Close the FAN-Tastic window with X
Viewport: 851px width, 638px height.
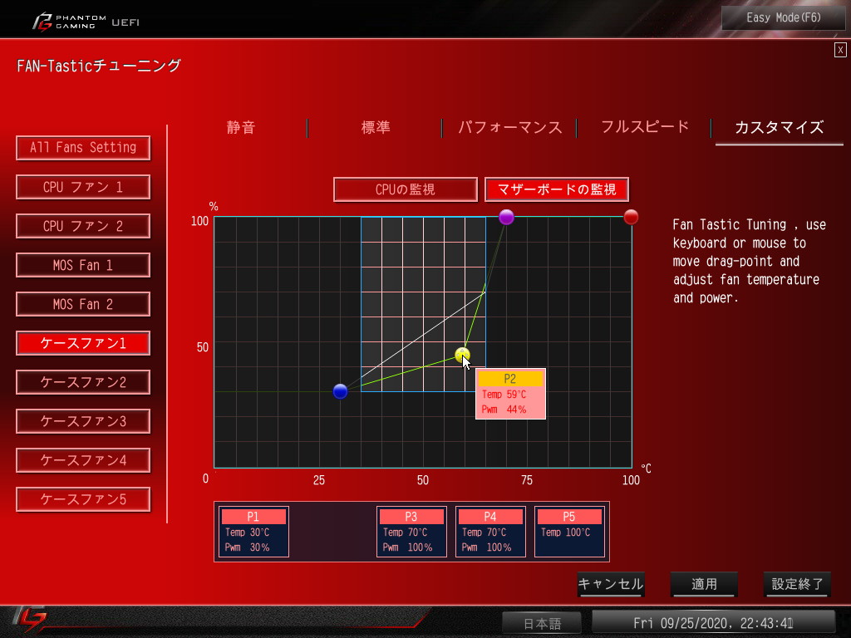[x=840, y=50]
